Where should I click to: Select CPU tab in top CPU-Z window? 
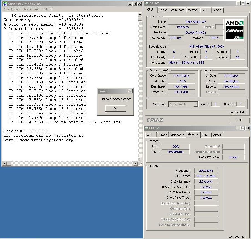coord(150,10)
